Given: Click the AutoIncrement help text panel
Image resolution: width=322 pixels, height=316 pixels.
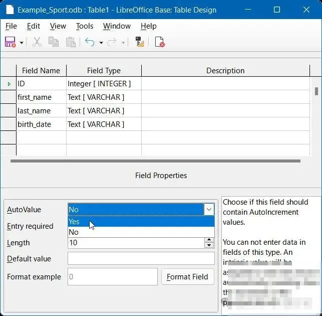Looking at the screenshot, I should point(271,255).
